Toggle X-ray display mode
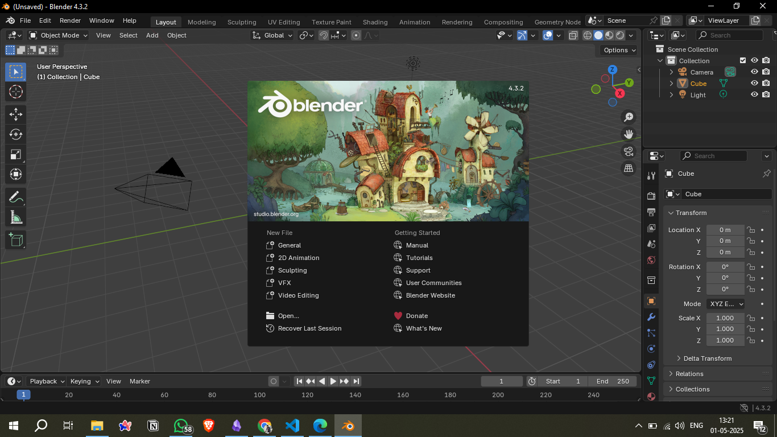This screenshot has height=437, width=777. 573,35
